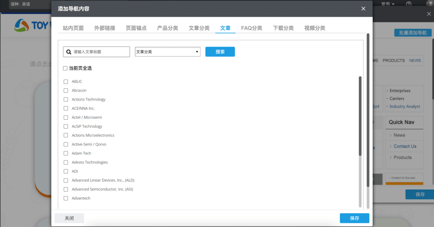Switch to the 产品分类 tab
This screenshot has width=434, height=227.
pyautogui.click(x=167, y=28)
